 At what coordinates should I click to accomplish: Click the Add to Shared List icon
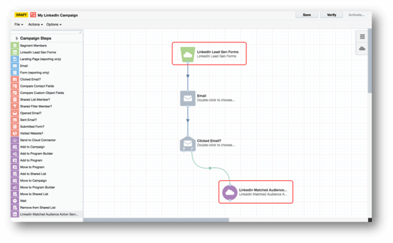[x=15, y=174]
